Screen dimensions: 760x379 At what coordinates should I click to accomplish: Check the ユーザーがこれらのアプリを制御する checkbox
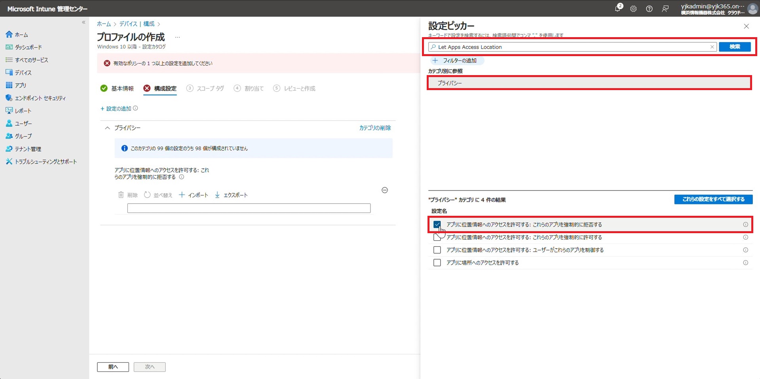pos(437,250)
